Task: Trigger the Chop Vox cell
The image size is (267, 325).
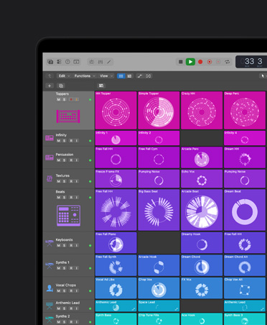Action: (159, 288)
